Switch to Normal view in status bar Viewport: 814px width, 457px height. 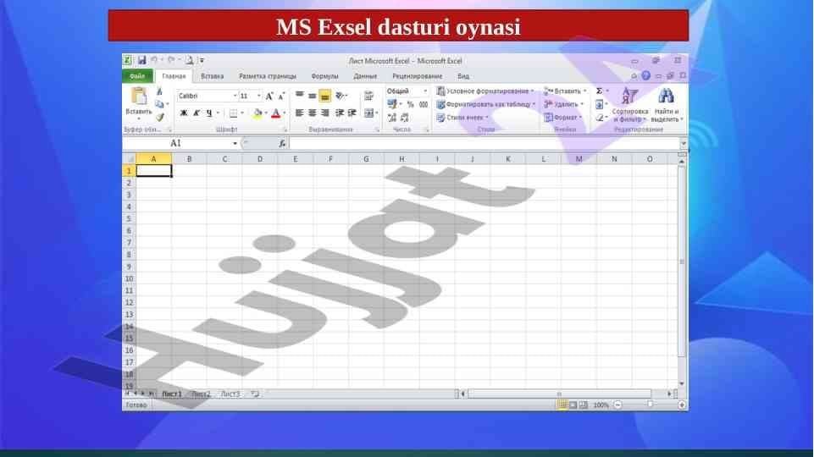[x=562, y=405]
